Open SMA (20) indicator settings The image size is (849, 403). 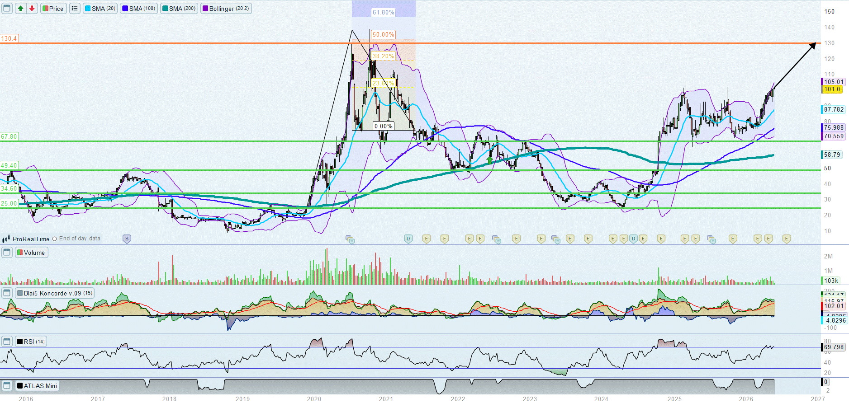(100, 9)
